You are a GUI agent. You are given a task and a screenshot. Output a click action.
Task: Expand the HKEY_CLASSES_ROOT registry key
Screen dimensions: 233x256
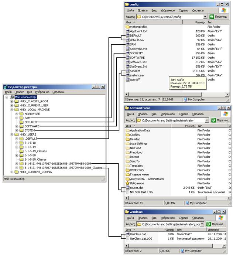click(12, 101)
